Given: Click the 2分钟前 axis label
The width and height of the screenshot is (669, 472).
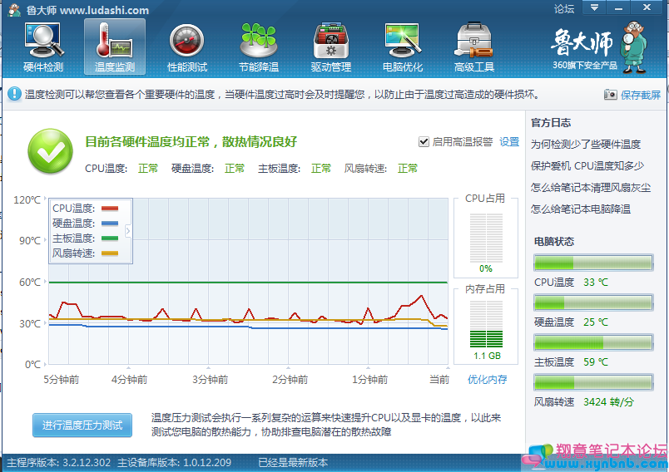Looking at the screenshot, I should (290, 380).
